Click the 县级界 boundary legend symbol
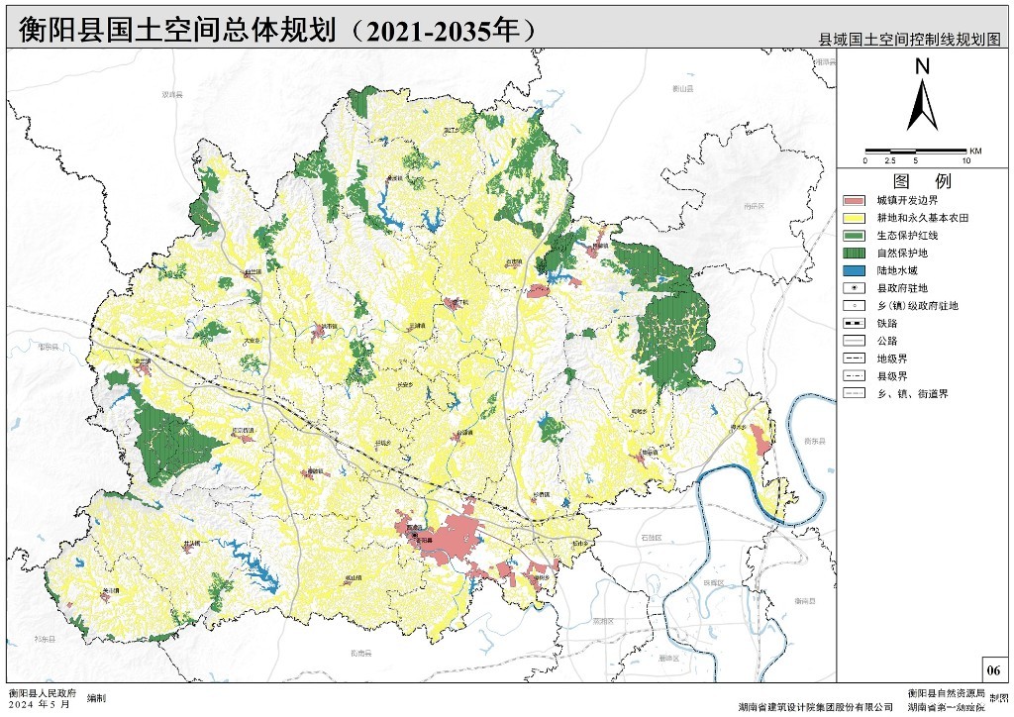The height and width of the screenshot is (717, 1014). [x=853, y=375]
